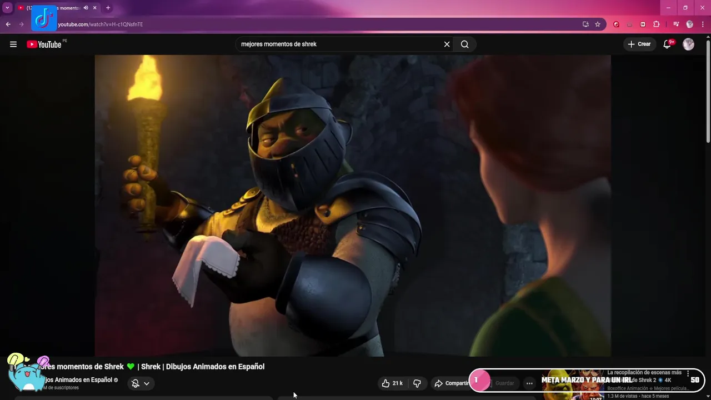
Task: Expand subscription options chevron
Action: click(147, 383)
